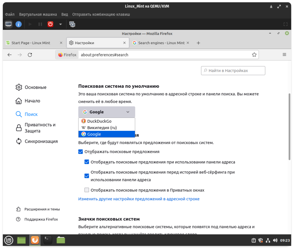This screenshot has width=294, height=249.
Task: Open the Firefox hamburger menu
Action: (x=285, y=55)
